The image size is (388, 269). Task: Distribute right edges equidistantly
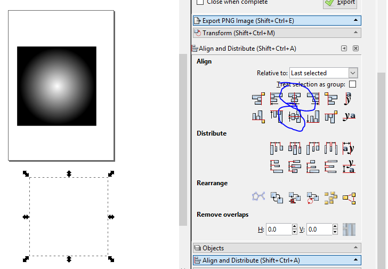click(x=313, y=148)
